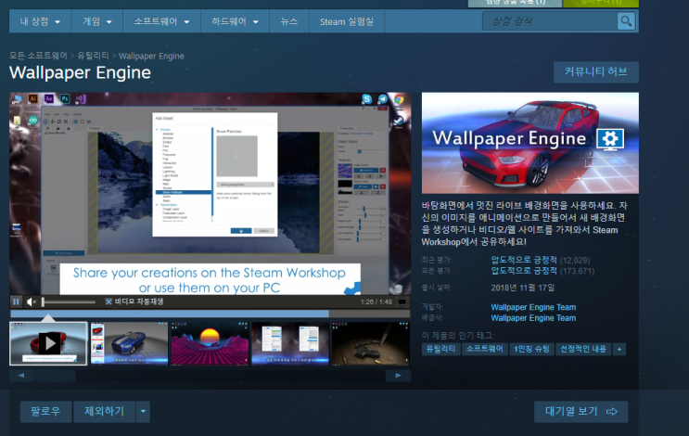The height and width of the screenshot is (436, 689).
Task: Toggle 비디오 자동재생 checkbox
Action: [x=108, y=301]
